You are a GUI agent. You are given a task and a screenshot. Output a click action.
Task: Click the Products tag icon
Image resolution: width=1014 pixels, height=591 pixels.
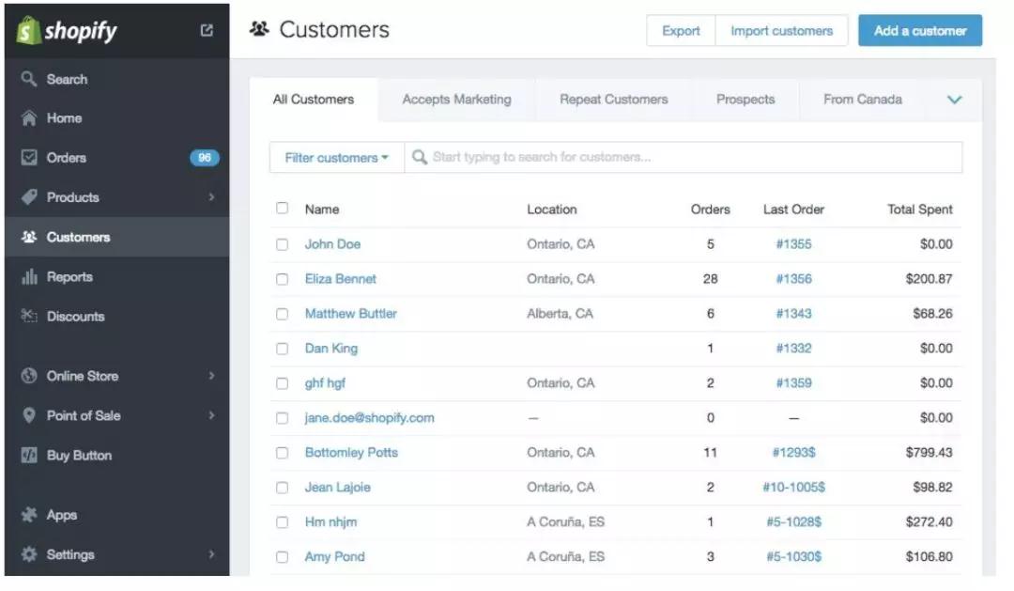(x=29, y=197)
